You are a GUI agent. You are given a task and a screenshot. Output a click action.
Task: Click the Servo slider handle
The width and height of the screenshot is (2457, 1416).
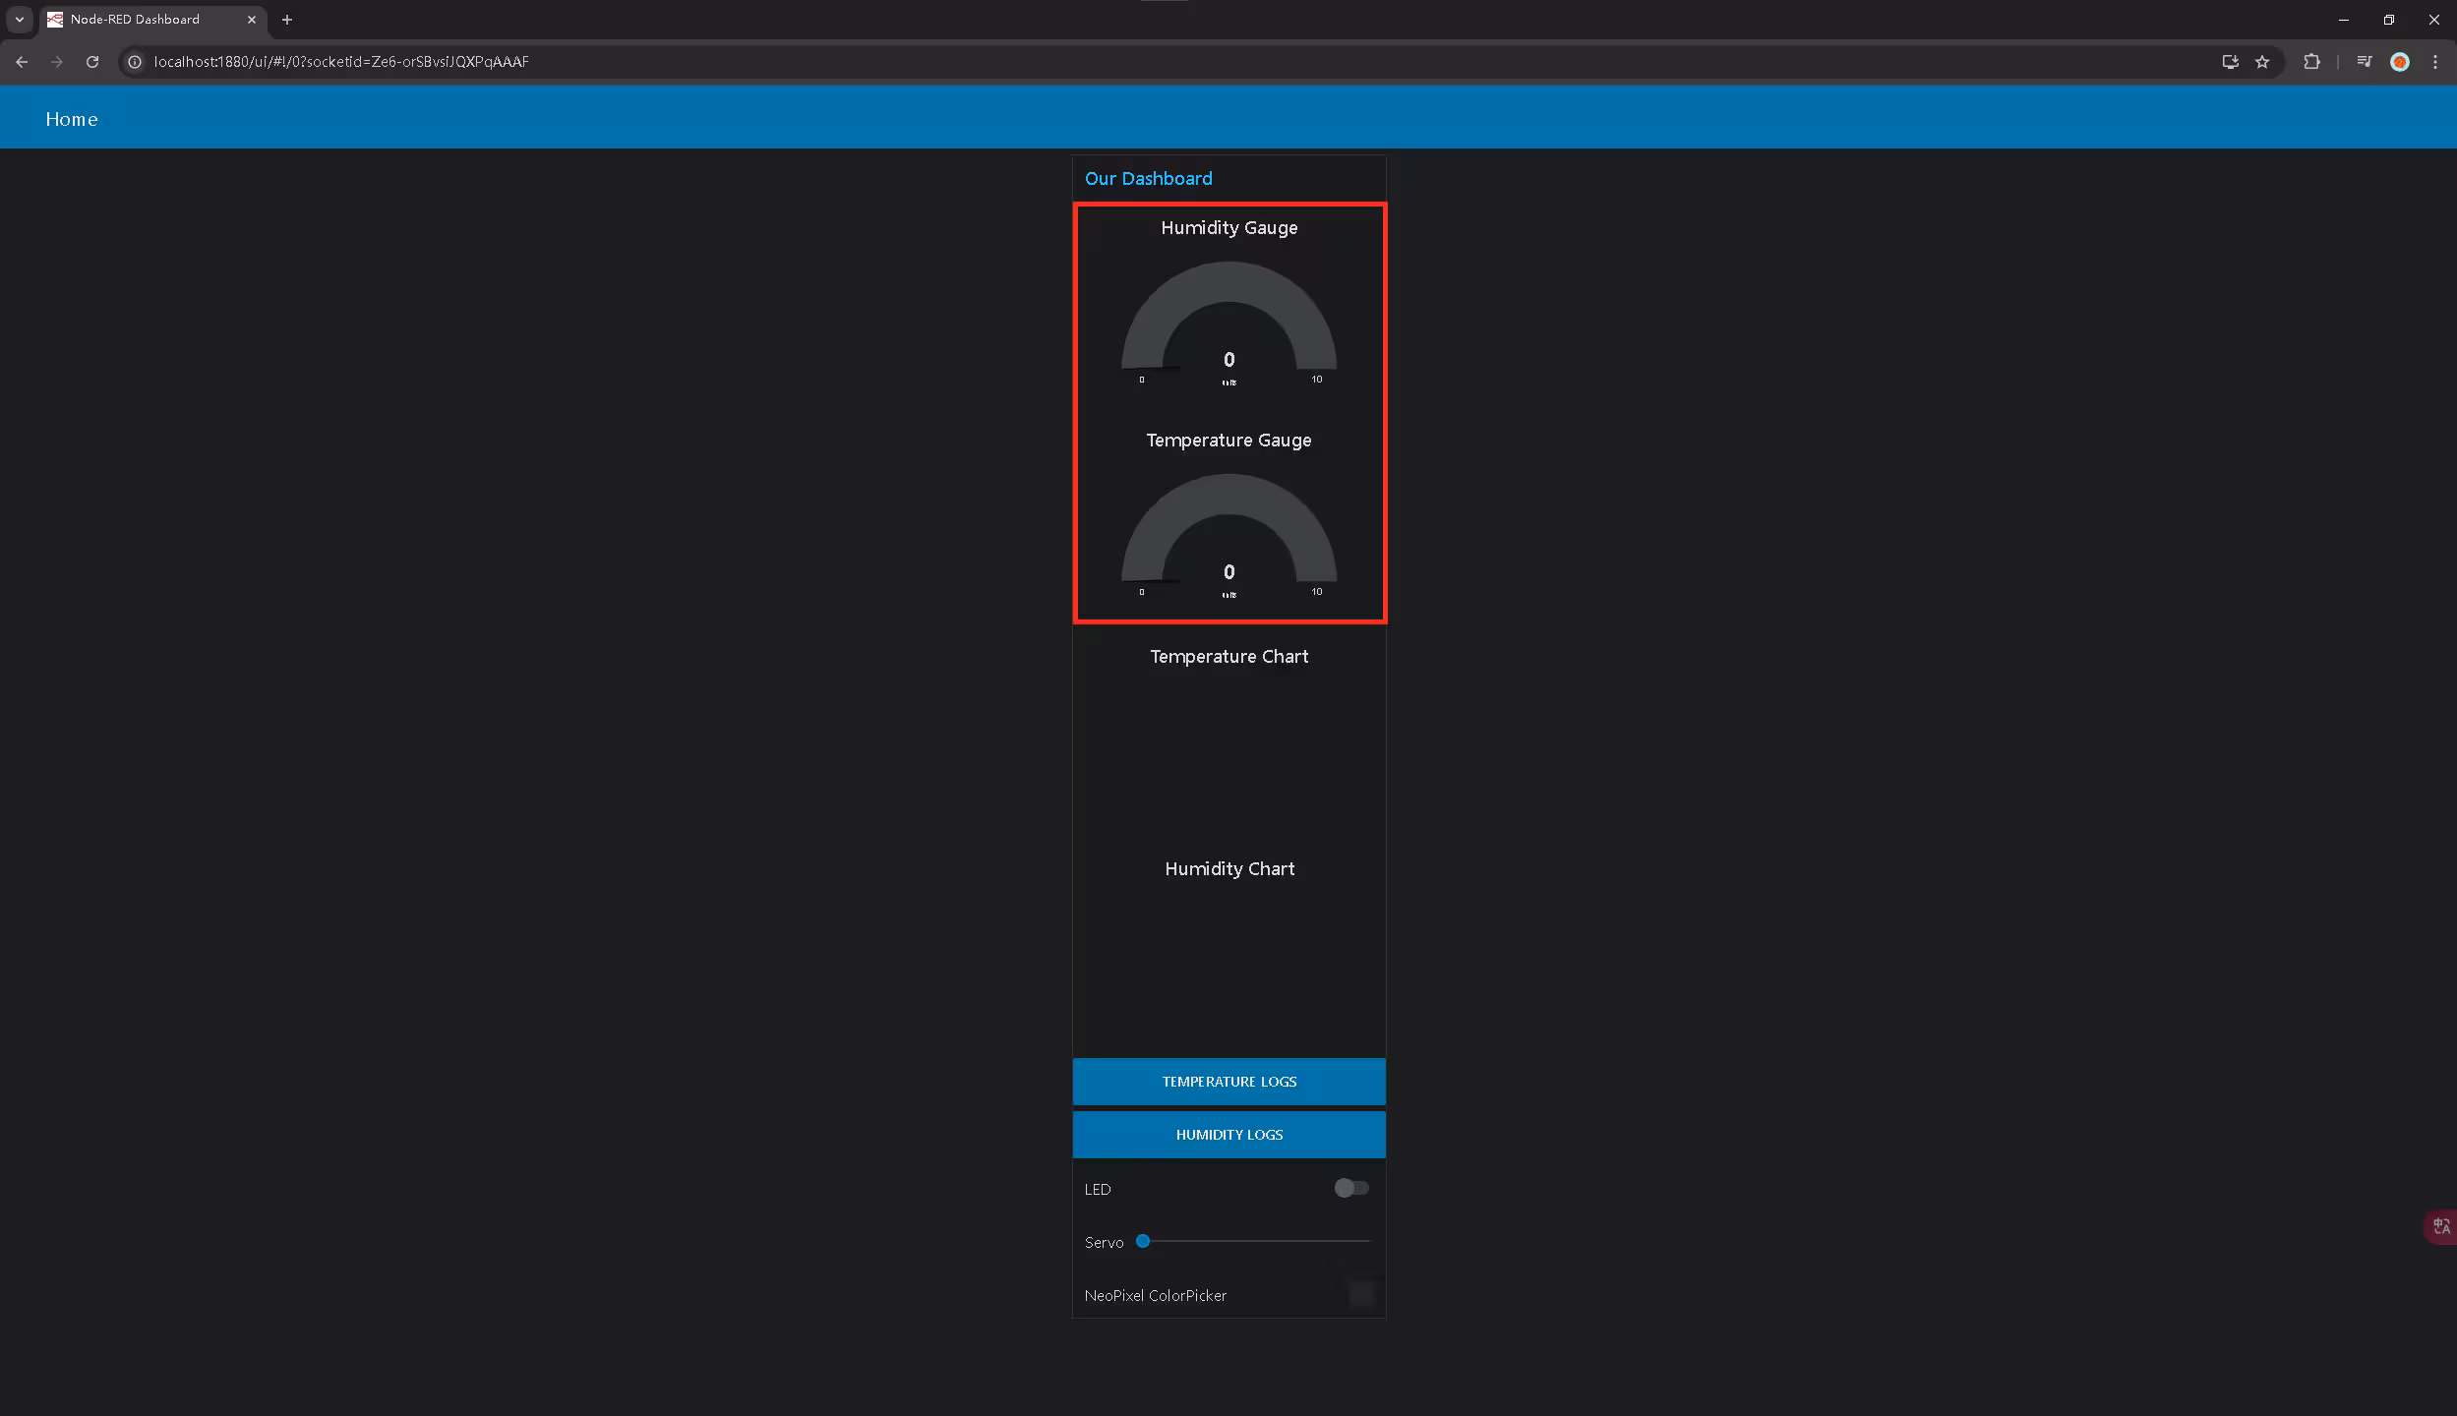tap(1143, 1241)
